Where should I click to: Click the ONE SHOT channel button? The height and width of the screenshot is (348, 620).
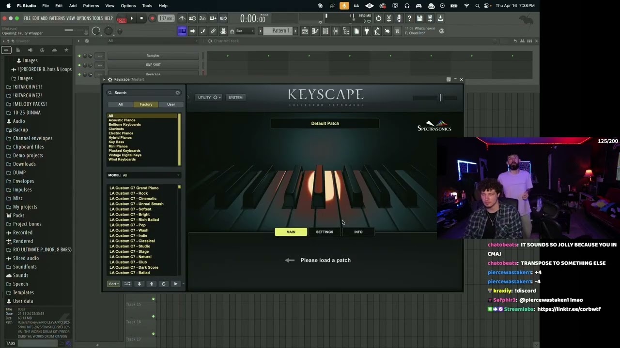click(x=153, y=65)
